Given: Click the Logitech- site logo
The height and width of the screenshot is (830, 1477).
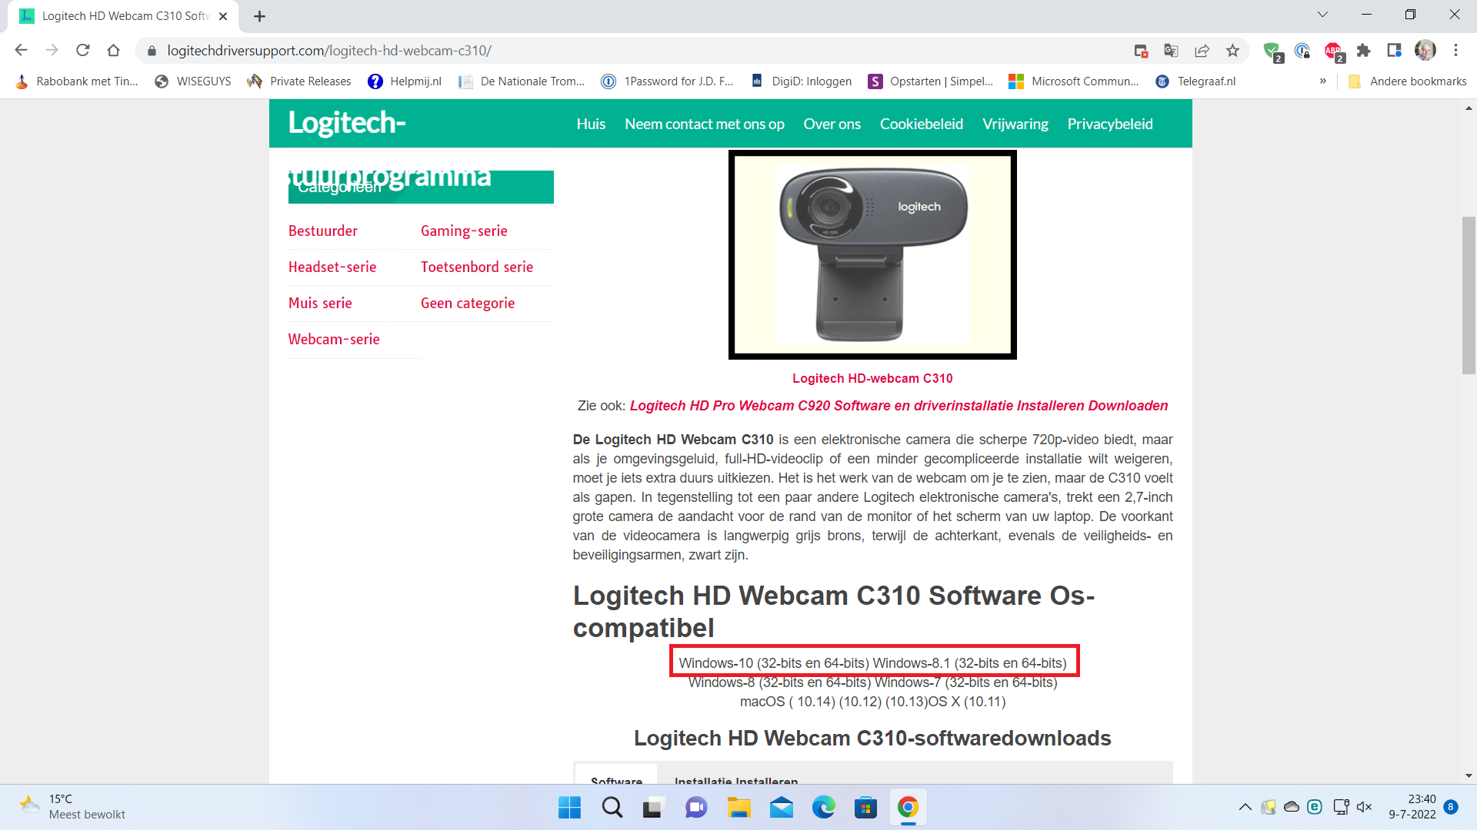Looking at the screenshot, I should click(x=347, y=123).
